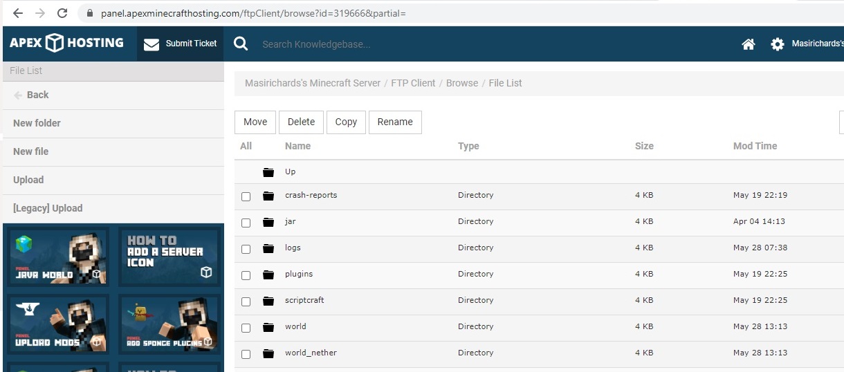Open the world directory name
Viewport: 844px width, 372px height.
pos(295,326)
